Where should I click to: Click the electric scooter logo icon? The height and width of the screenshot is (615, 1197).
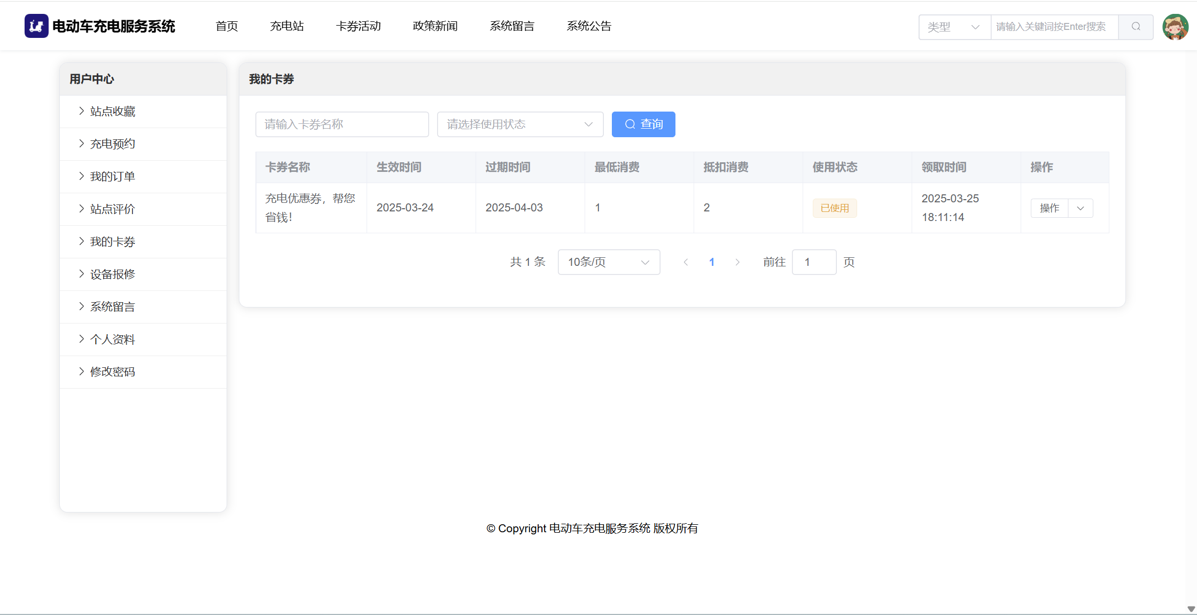click(36, 26)
